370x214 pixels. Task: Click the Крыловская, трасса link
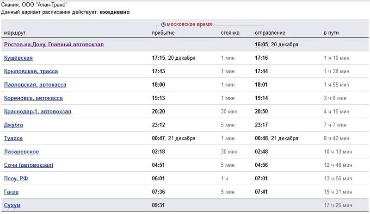[x=31, y=71]
